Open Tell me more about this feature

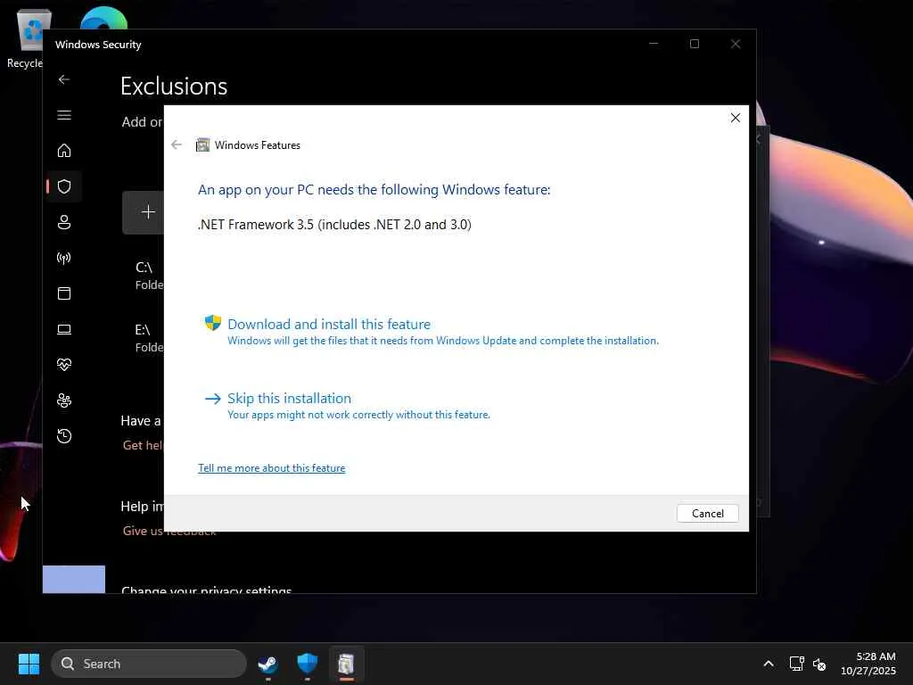(271, 468)
